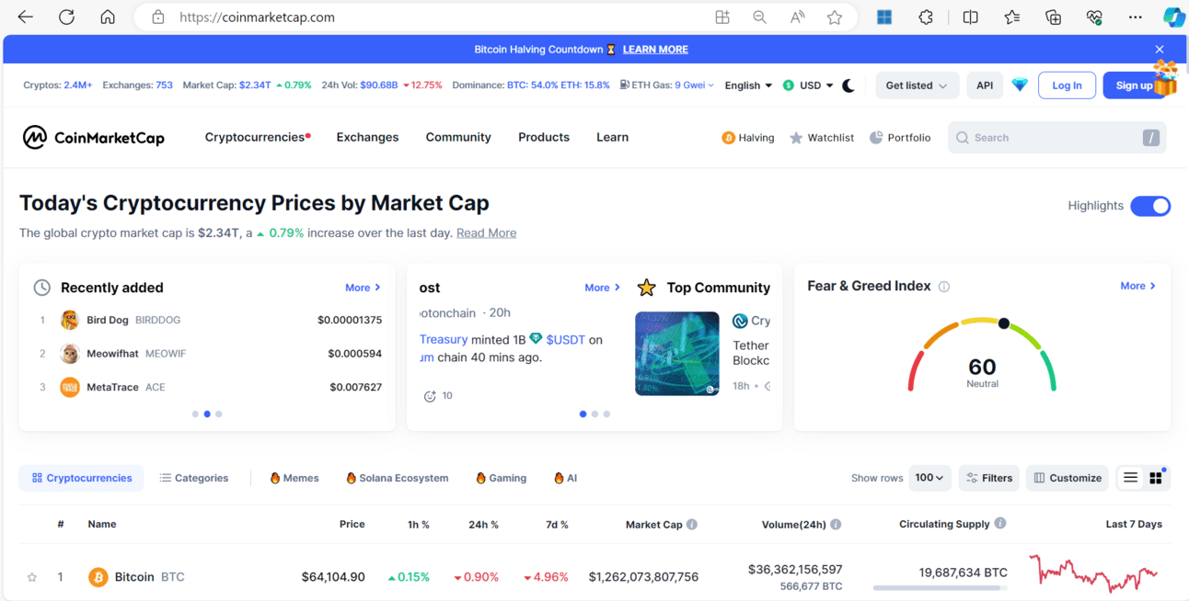Switch to list view layout icon
This screenshot has height=601, width=1189.
(x=1130, y=478)
